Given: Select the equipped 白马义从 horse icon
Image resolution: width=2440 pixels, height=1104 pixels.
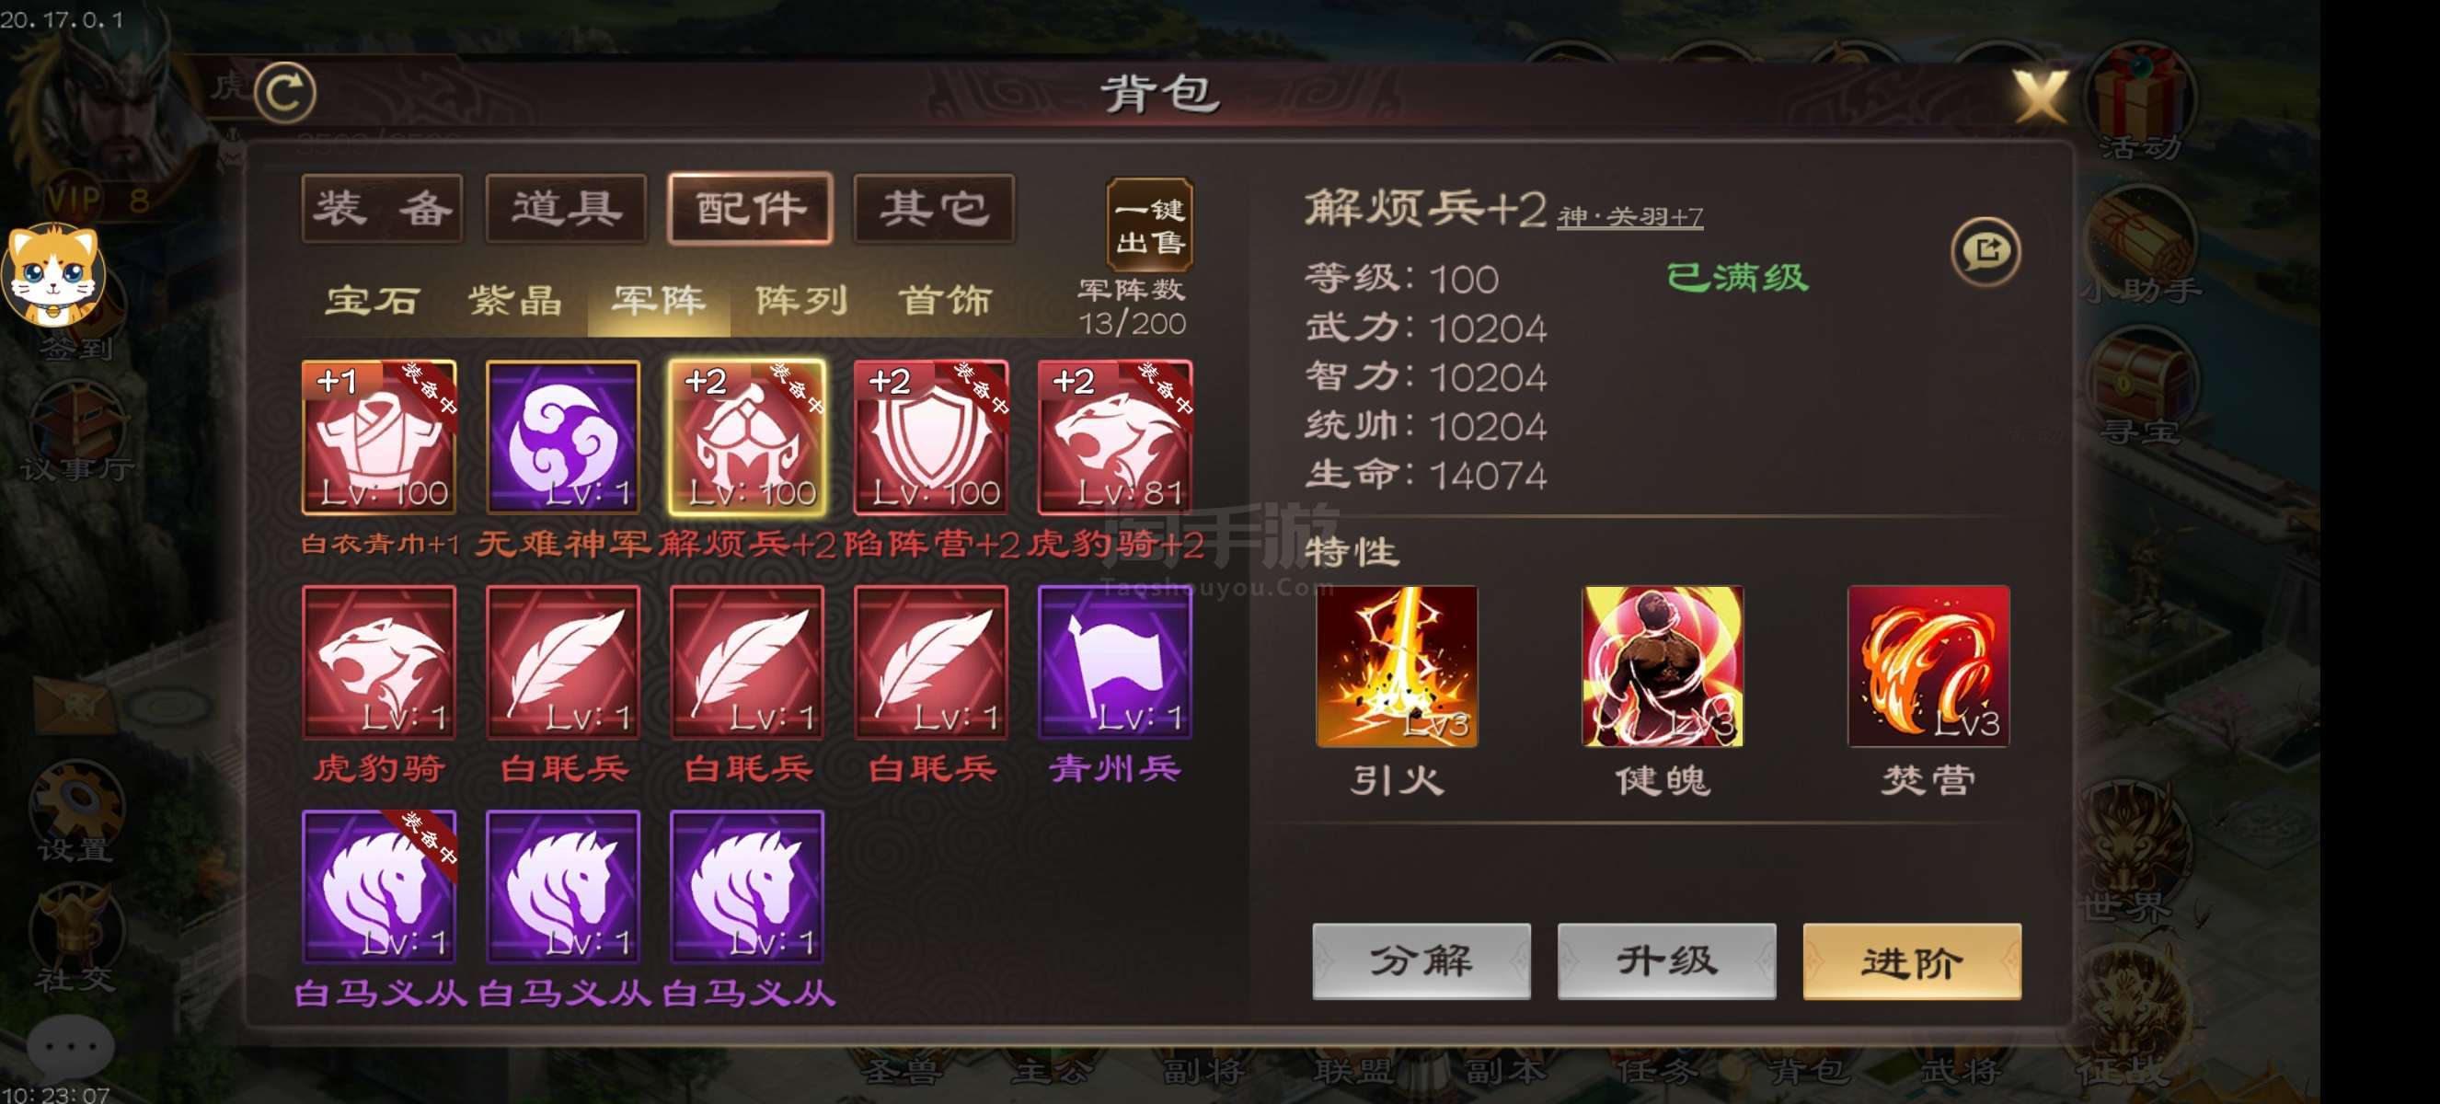Looking at the screenshot, I should pyautogui.click(x=379, y=886).
